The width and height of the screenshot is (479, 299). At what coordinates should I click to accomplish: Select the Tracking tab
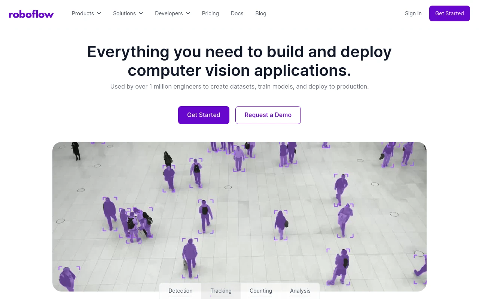coord(221,291)
